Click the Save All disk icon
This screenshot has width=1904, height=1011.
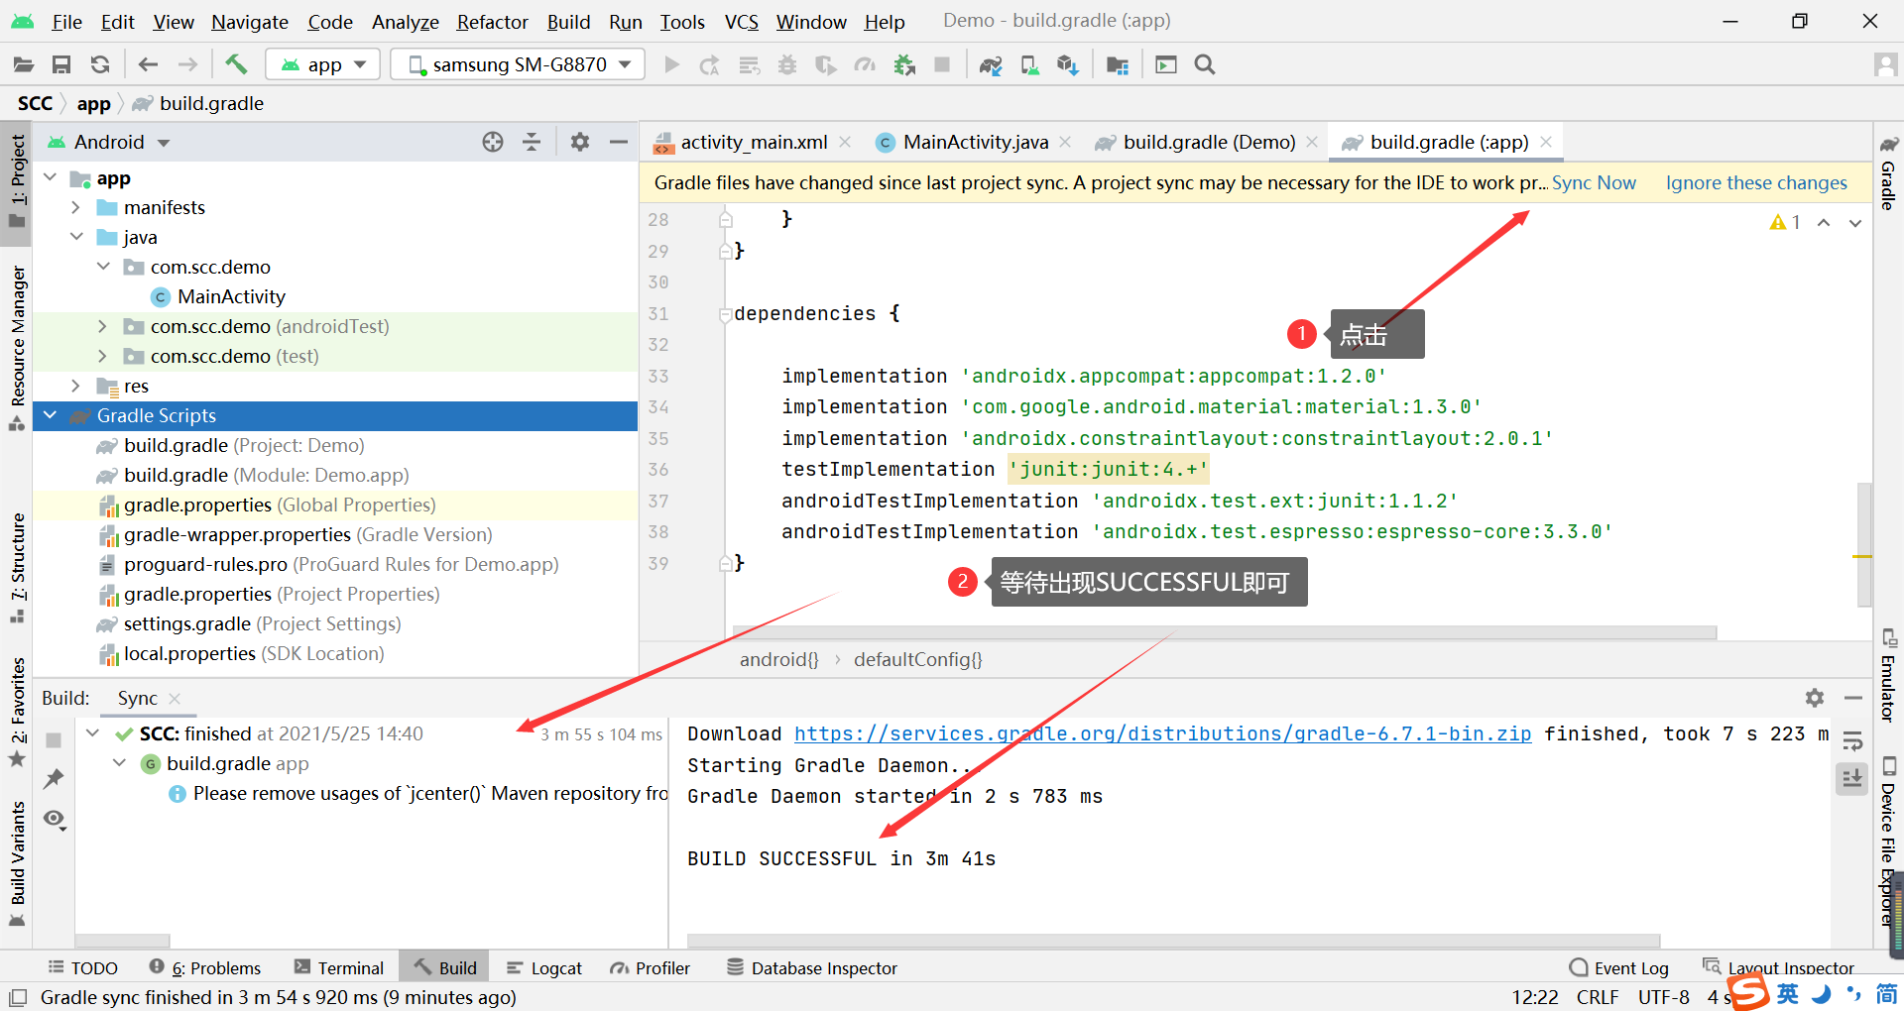pos(61,64)
